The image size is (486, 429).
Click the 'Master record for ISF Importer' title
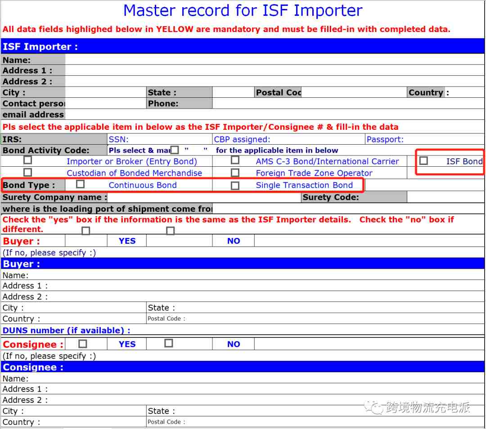pos(243,10)
